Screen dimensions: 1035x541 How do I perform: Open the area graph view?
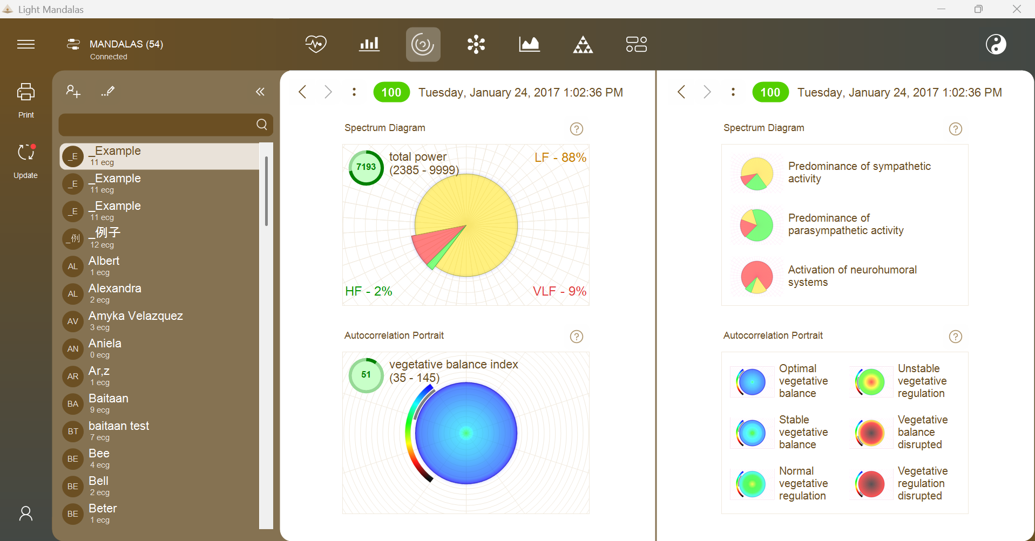(x=529, y=44)
